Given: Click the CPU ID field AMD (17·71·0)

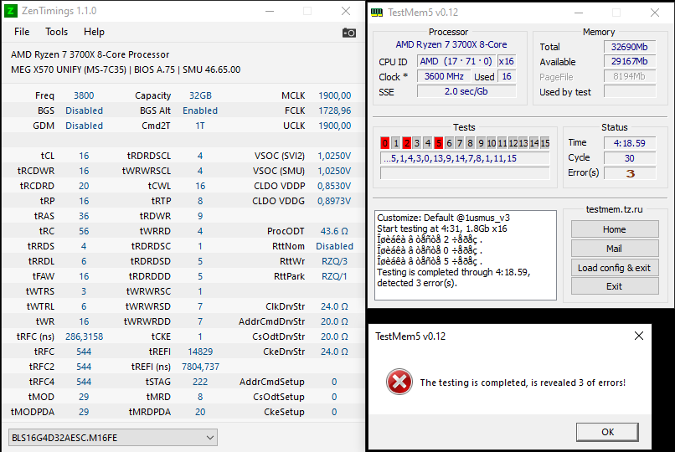Looking at the screenshot, I should click(456, 61).
